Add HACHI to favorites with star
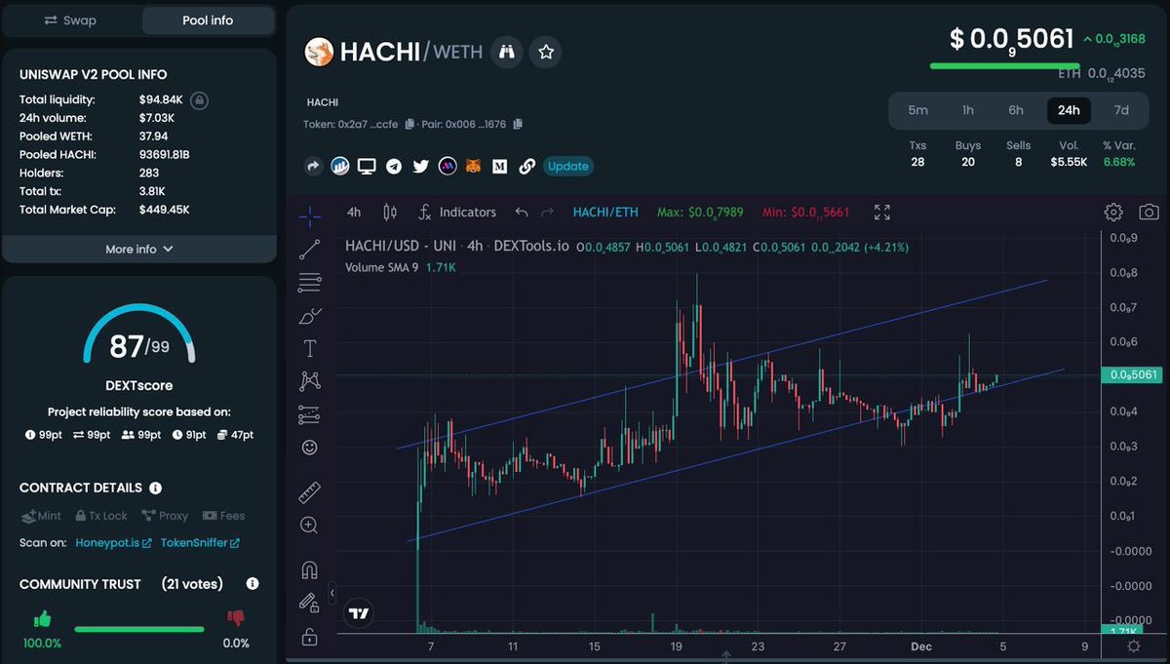The image size is (1170, 664). [x=546, y=52]
